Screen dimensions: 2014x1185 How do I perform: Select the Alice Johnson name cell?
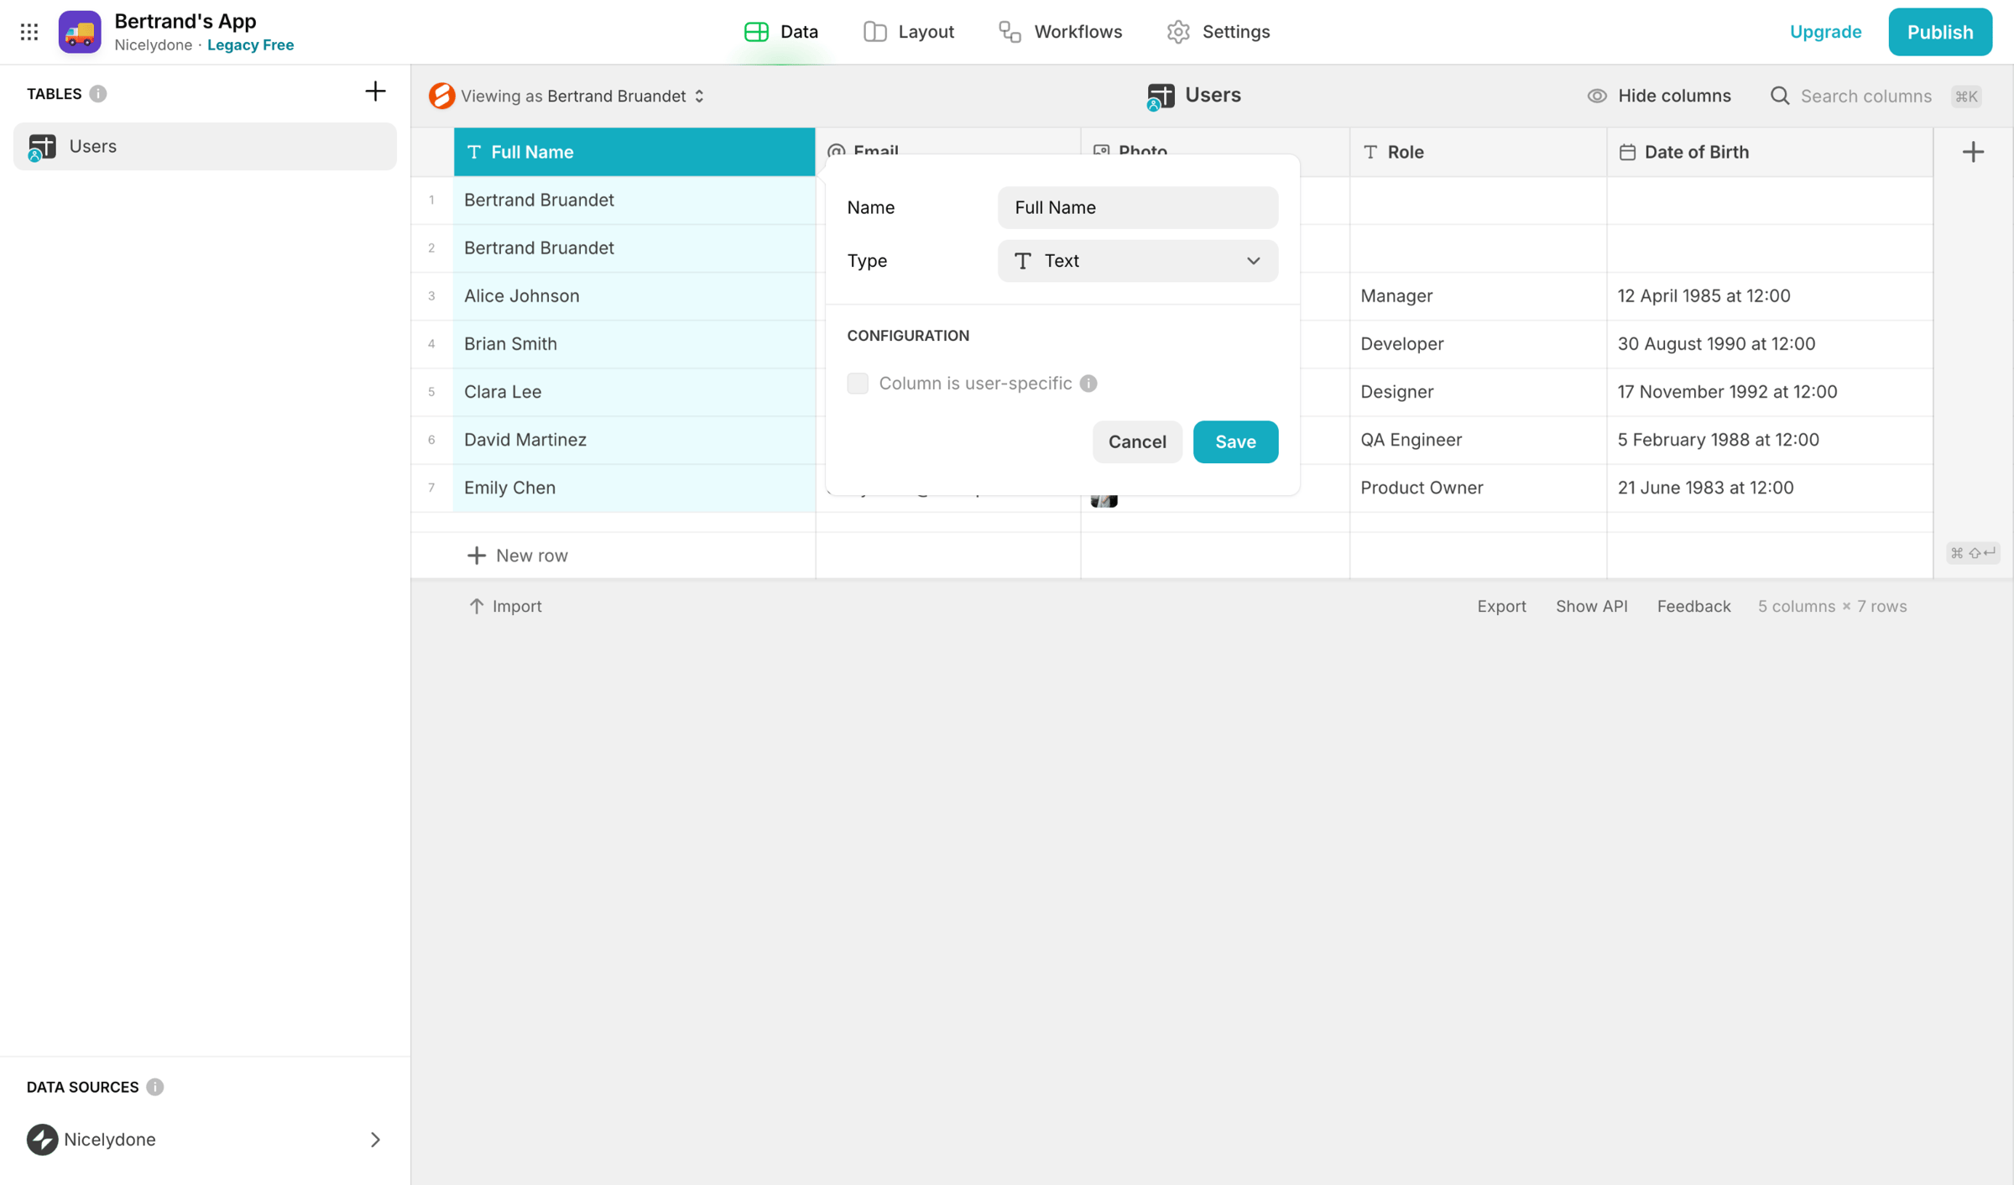click(x=634, y=296)
